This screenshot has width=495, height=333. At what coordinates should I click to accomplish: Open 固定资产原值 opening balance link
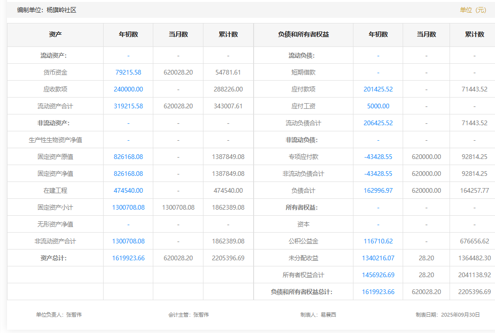coord(128,157)
